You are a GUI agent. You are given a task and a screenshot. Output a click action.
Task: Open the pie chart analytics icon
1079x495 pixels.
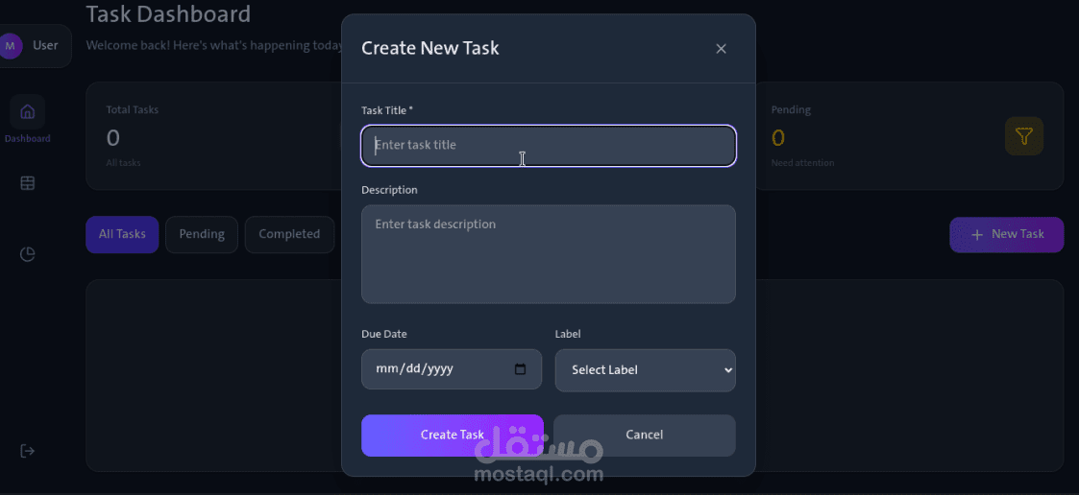[27, 254]
